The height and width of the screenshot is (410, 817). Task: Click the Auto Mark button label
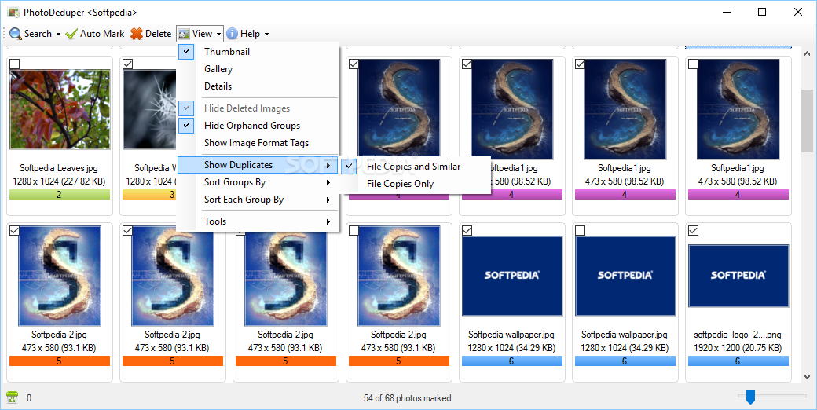point(102,34)
